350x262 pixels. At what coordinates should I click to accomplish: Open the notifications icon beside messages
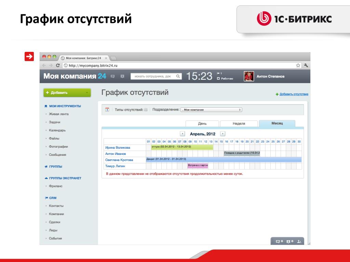coord(122,76)
